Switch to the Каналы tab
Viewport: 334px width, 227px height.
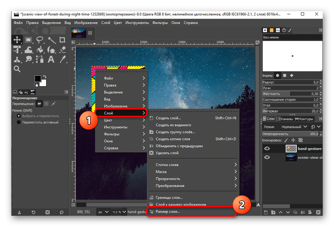(x=284, y=119)
